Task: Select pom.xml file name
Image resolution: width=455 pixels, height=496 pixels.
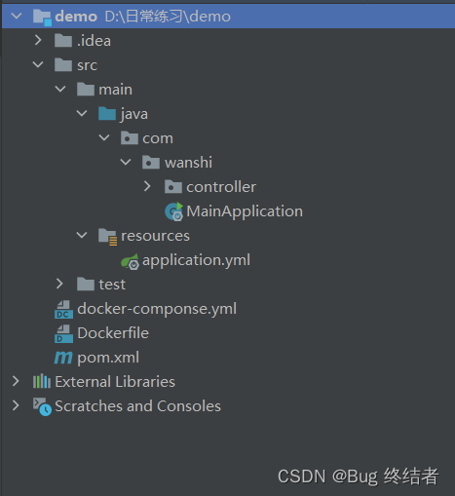Action: (108, 358)
